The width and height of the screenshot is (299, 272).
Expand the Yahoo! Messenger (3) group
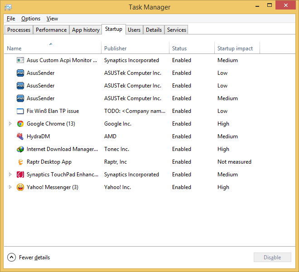[x=10, y=187]
